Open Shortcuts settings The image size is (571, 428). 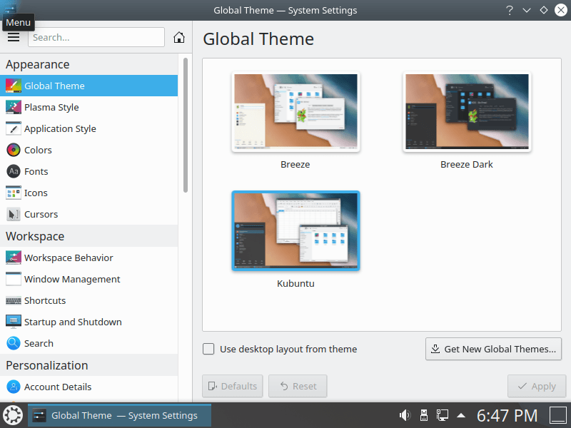click(89, 300)
